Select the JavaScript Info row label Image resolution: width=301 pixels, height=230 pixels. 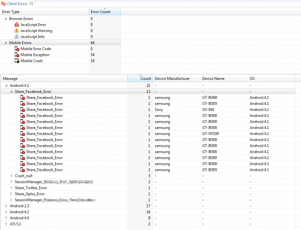[33, 37]
